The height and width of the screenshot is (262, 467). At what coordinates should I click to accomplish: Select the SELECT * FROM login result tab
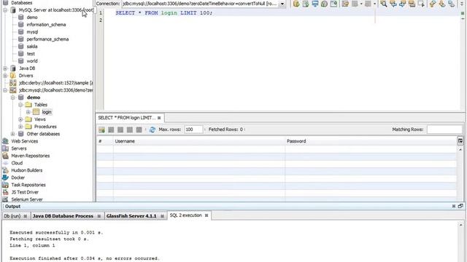[126, 118]
